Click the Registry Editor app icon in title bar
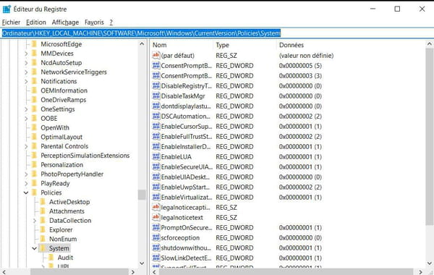The image size is (434, 275). click(x=7, y=9)
